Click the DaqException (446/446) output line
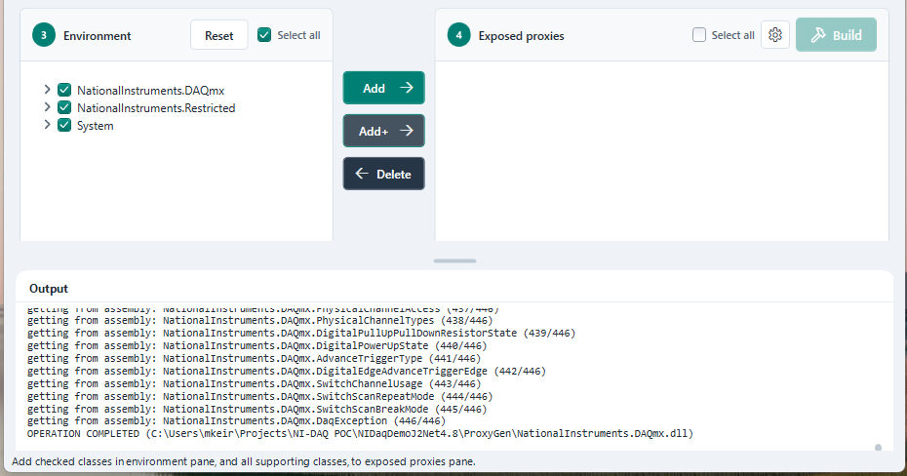Viewport: 907px width, 476px height. pos(236,421)
